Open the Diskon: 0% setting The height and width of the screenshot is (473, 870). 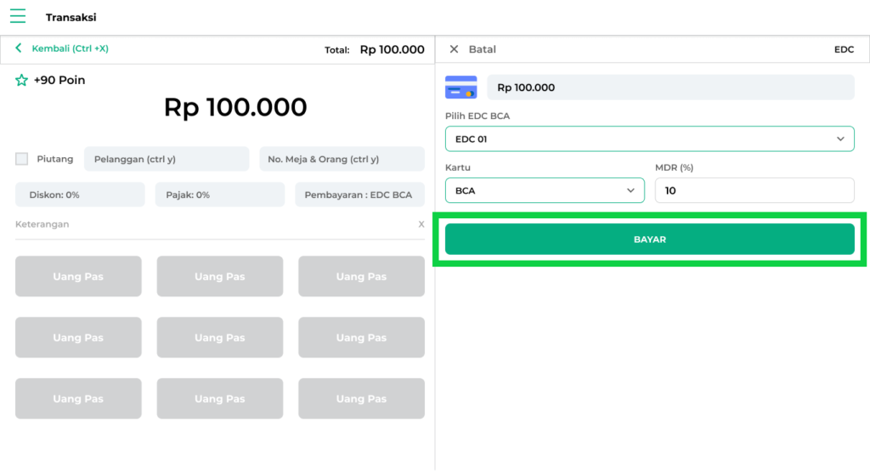click(80, 194)
